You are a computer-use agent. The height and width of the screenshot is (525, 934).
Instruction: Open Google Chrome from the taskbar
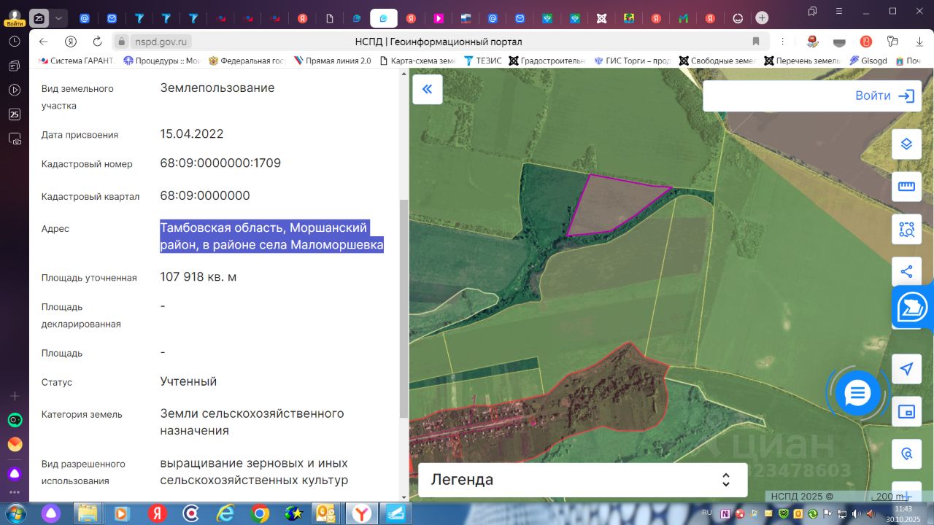[x=260, y=513]
